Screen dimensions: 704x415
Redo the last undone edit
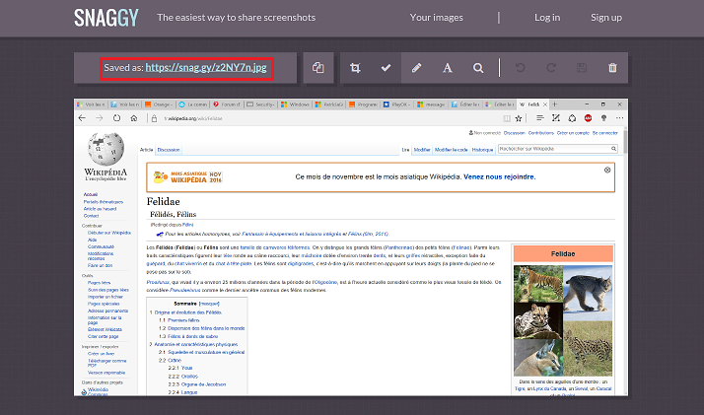(x=551, y=68)
